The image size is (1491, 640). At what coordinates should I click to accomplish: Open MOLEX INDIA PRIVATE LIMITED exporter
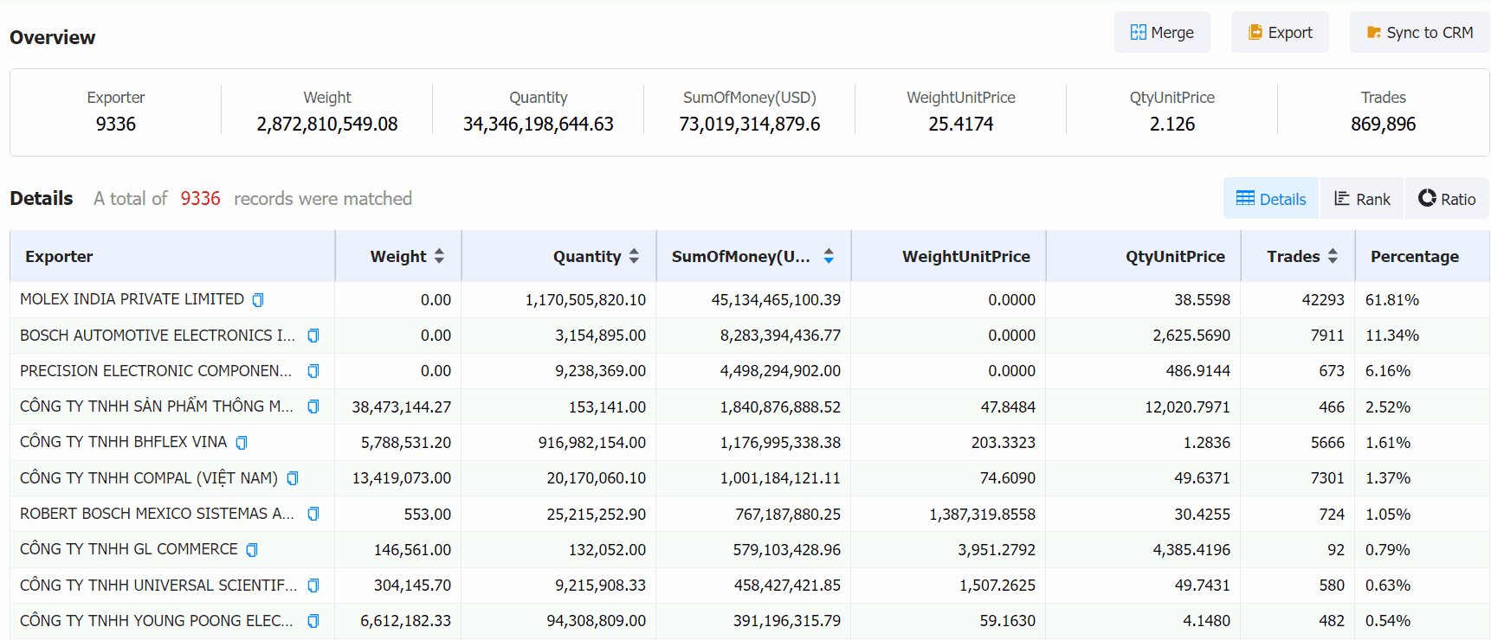click(132, 299)
